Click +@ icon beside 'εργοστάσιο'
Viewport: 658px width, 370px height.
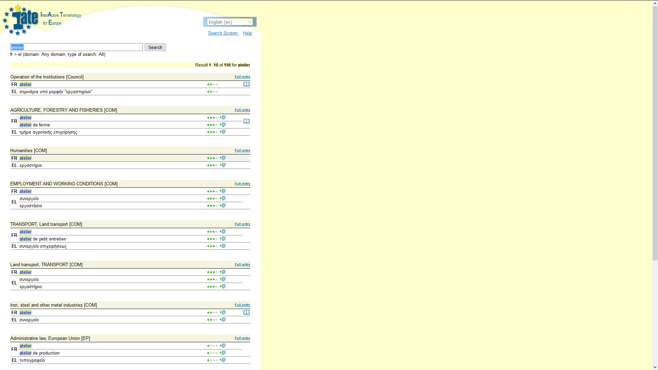tap(223, 206)
